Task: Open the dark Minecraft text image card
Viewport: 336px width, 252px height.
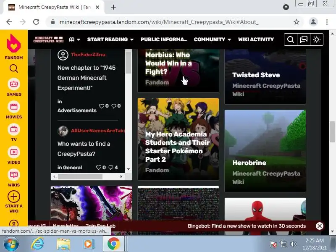Action: (x=178, y=203)
